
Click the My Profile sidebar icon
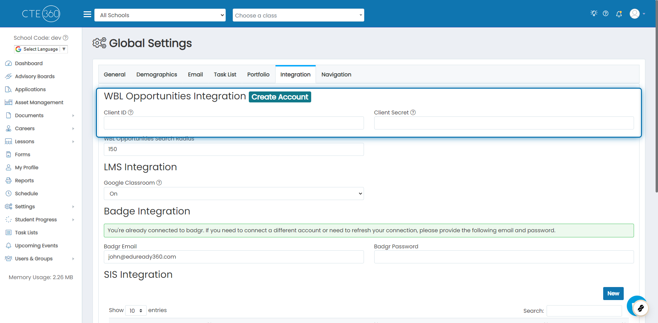(9, 167)
